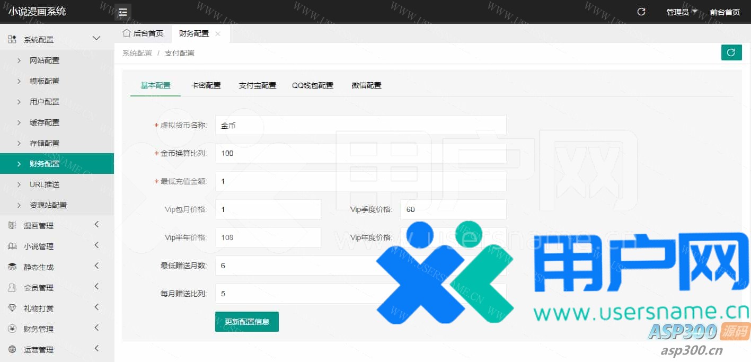Click 更新配置信息 button

tap(247, 322)
